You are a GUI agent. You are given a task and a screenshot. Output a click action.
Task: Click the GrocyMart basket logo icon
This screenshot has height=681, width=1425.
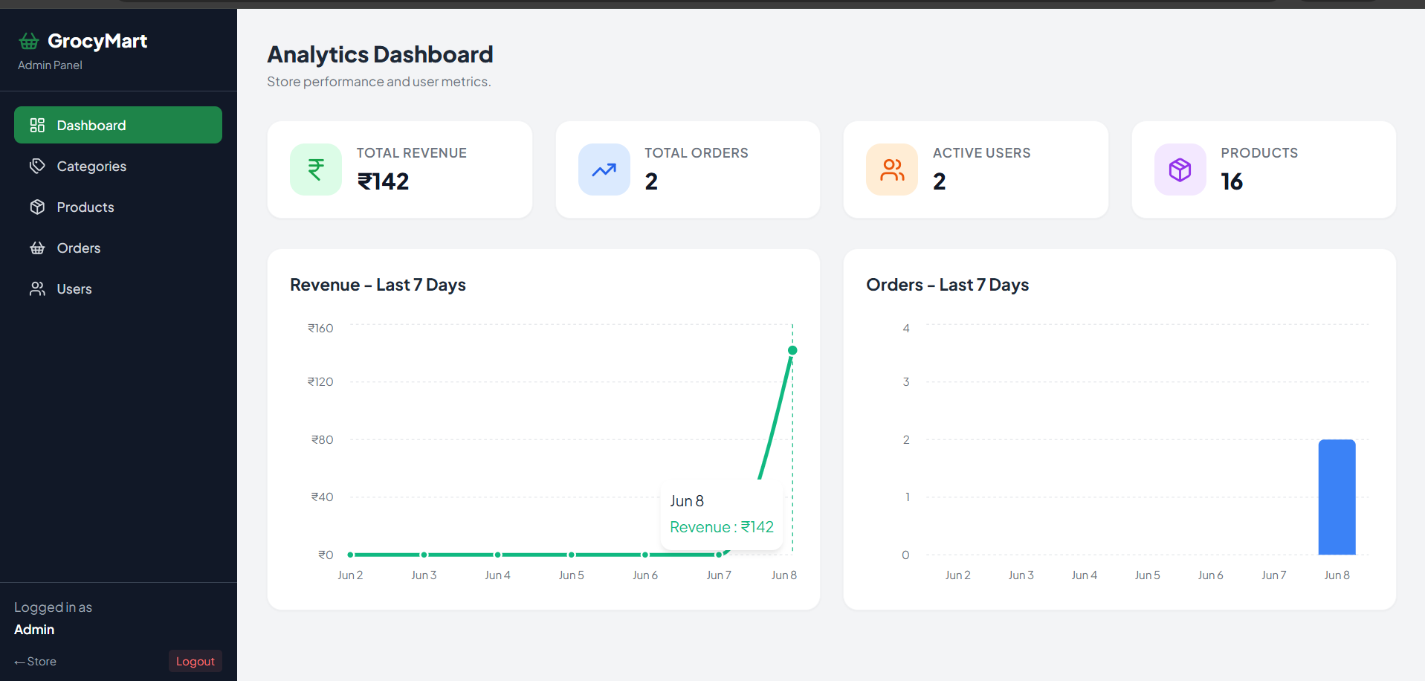point(29,41)
